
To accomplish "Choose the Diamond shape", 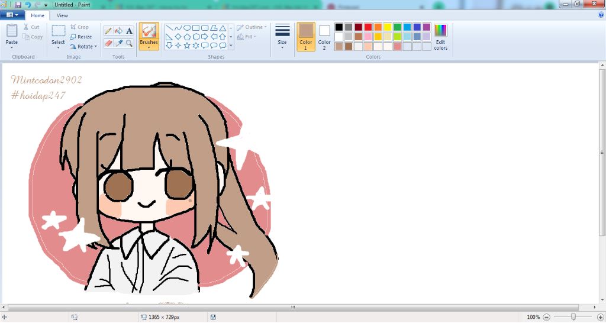I will tap(178, 37).
